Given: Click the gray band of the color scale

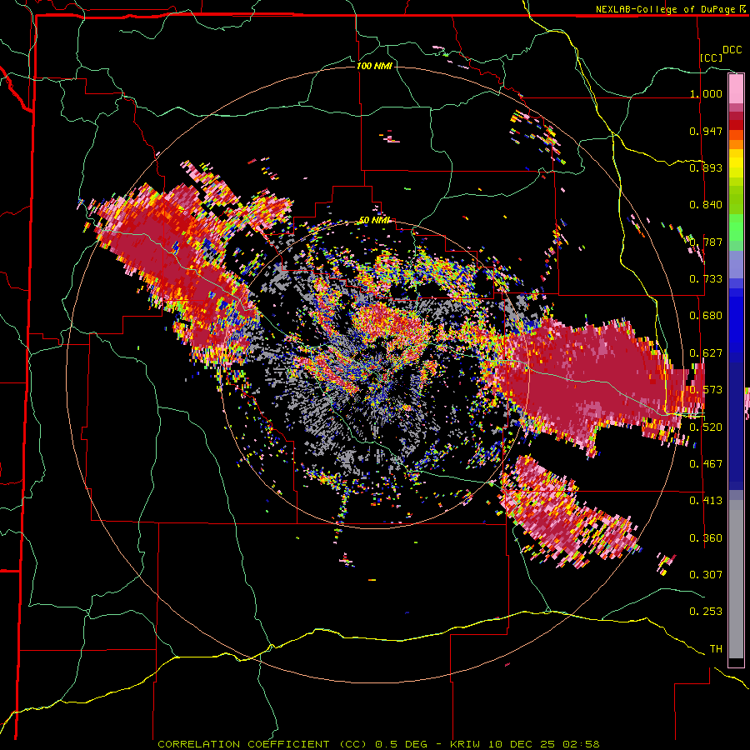Looking at the screenshot, I should coord(736,579).
